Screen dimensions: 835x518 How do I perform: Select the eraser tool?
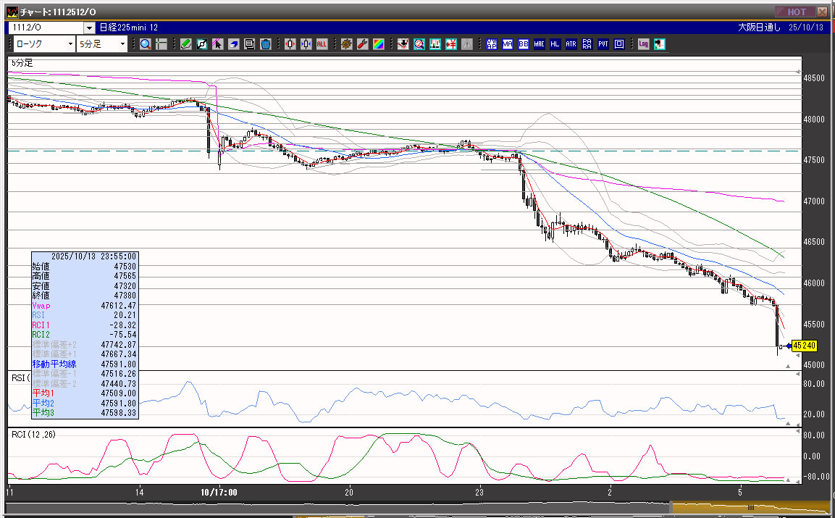pos(234,44)
